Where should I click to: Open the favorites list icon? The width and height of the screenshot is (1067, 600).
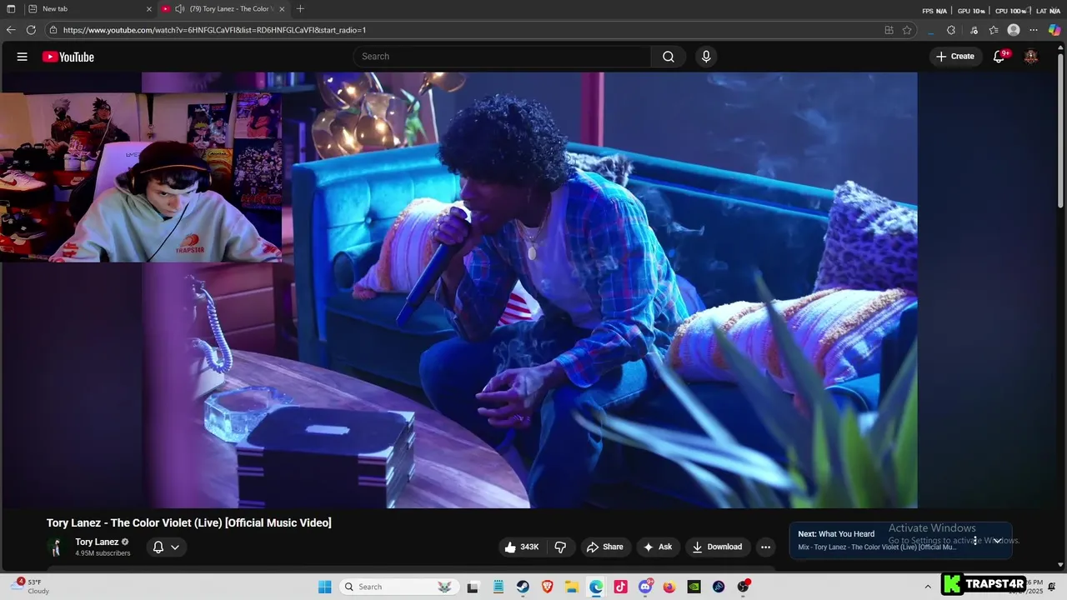coord(994,30)
